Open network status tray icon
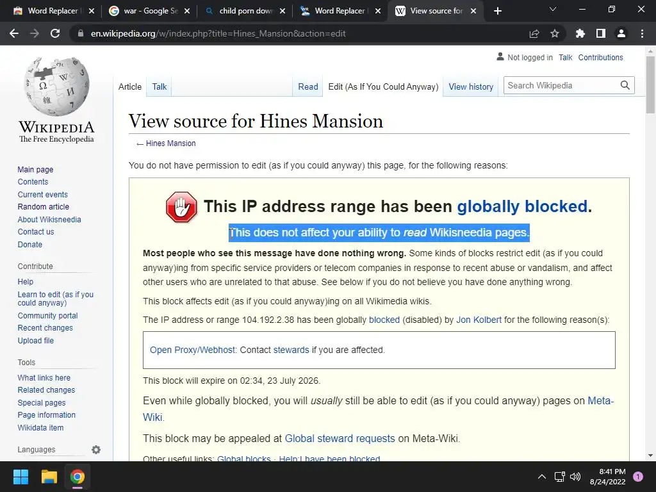The height and width of the screenshot is (492, 656). point(560,477)
